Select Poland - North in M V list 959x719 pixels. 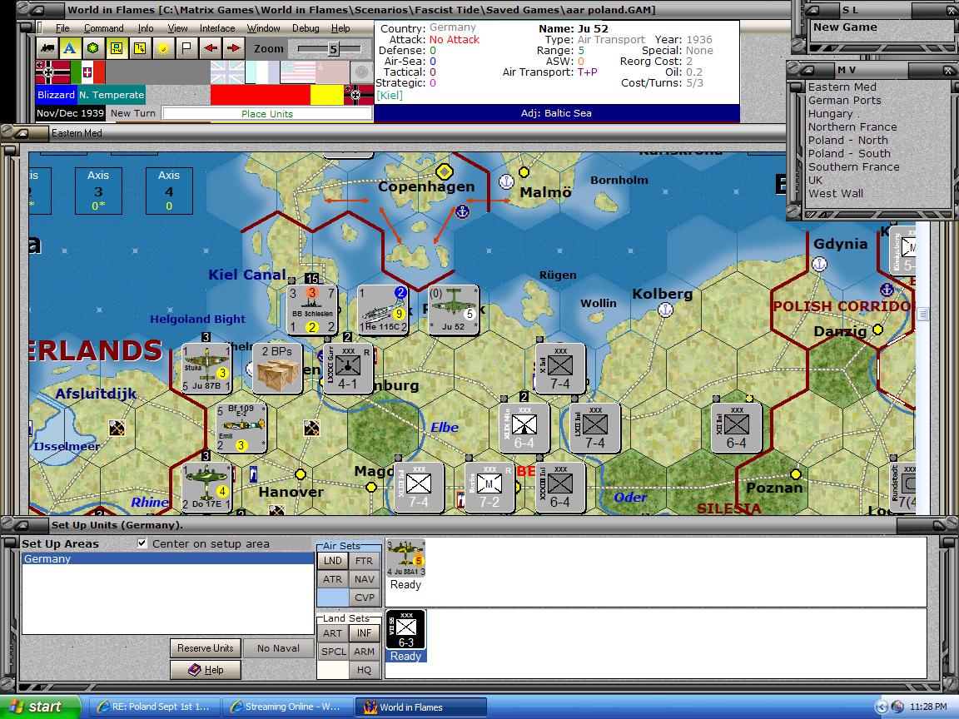click(x=848, y=140)
